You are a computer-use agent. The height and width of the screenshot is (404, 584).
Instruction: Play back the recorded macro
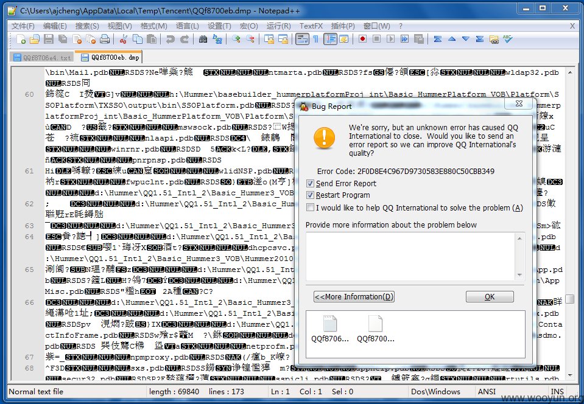coord(390,39)
